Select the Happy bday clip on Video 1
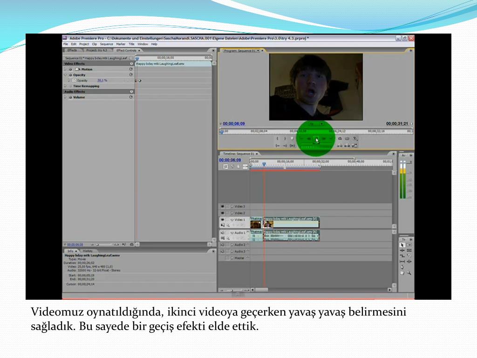 291,222
